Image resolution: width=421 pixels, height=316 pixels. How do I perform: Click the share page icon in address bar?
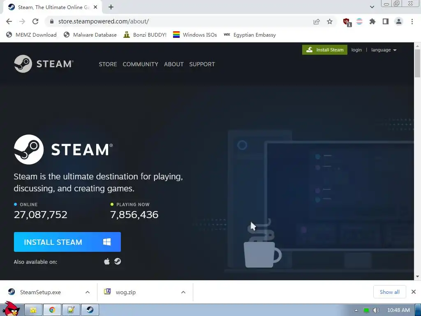[317, 21]
